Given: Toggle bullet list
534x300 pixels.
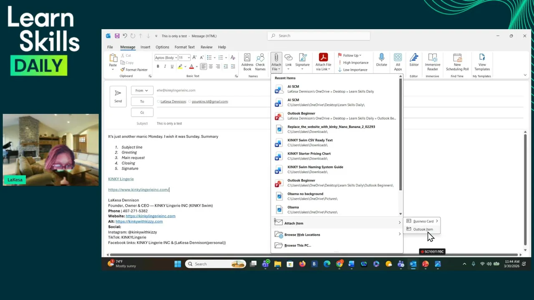Looking at the screenshot, I should pyautogui.click(x=209, y=57).
